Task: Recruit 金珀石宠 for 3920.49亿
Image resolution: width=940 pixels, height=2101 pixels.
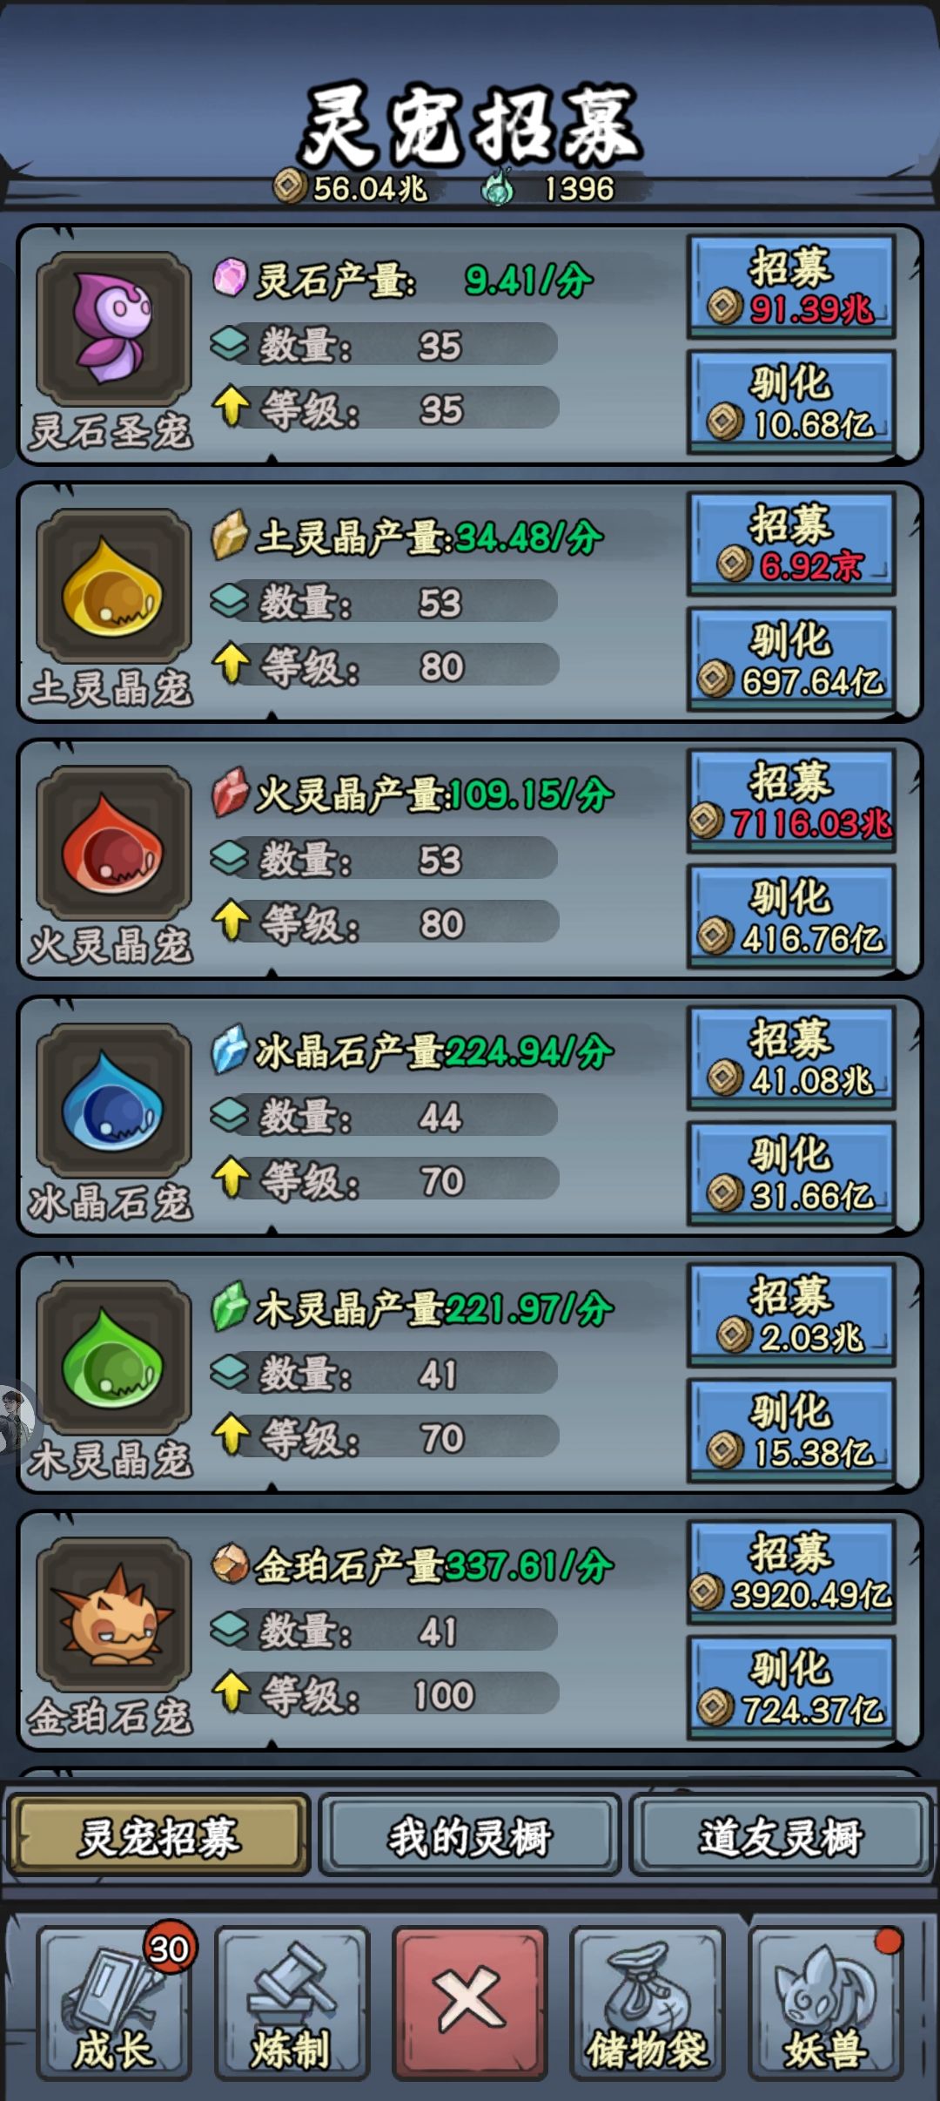Action: click(791, 1571)
